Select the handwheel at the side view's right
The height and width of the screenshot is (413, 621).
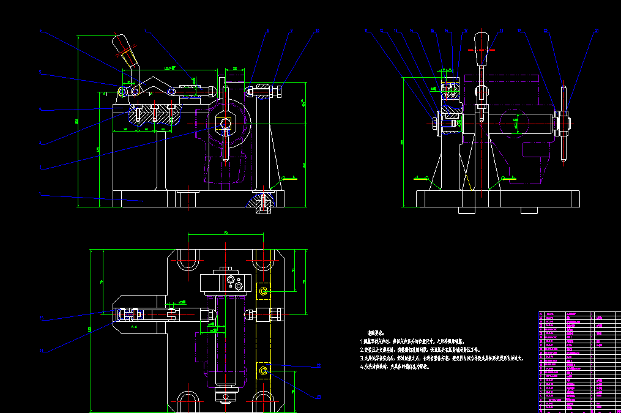[x=563, y=124]
